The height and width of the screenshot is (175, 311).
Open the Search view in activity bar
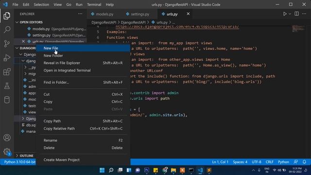(x=7, y=30)
